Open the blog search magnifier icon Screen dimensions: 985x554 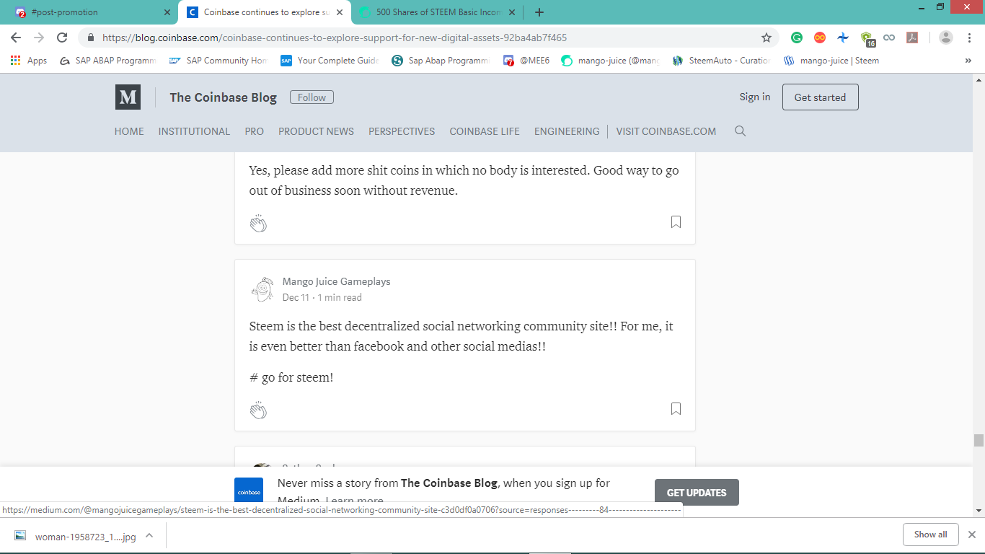740,131
